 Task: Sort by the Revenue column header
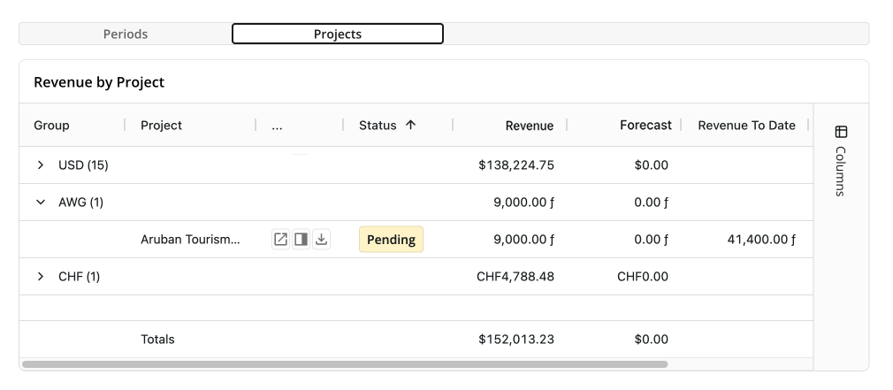(529, 126)
